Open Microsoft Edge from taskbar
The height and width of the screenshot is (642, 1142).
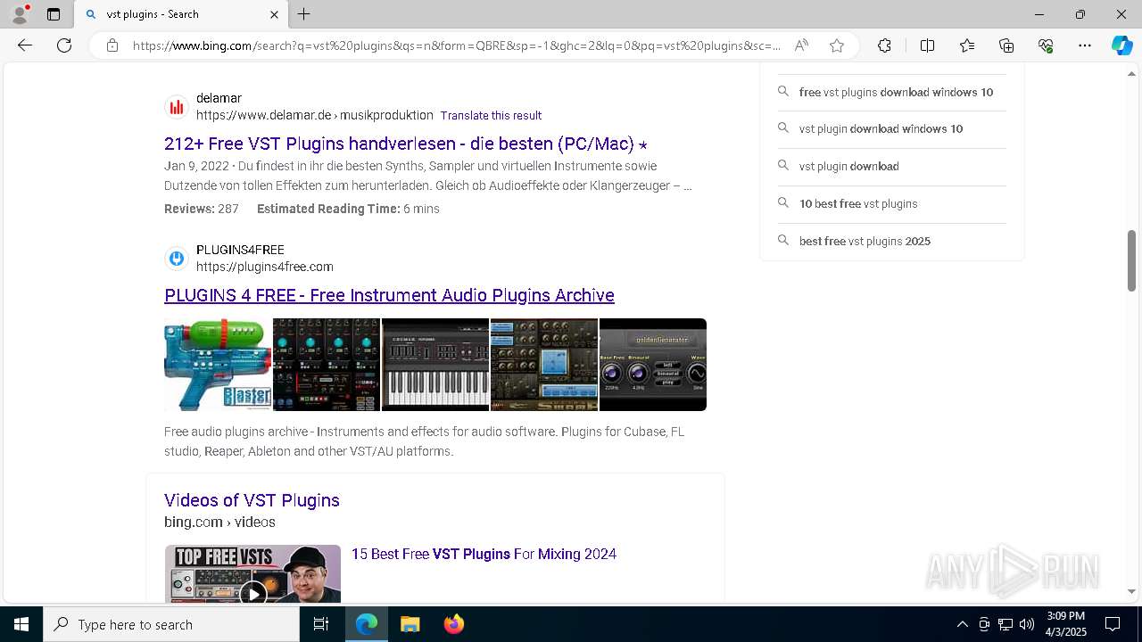[x=367, y=624]
